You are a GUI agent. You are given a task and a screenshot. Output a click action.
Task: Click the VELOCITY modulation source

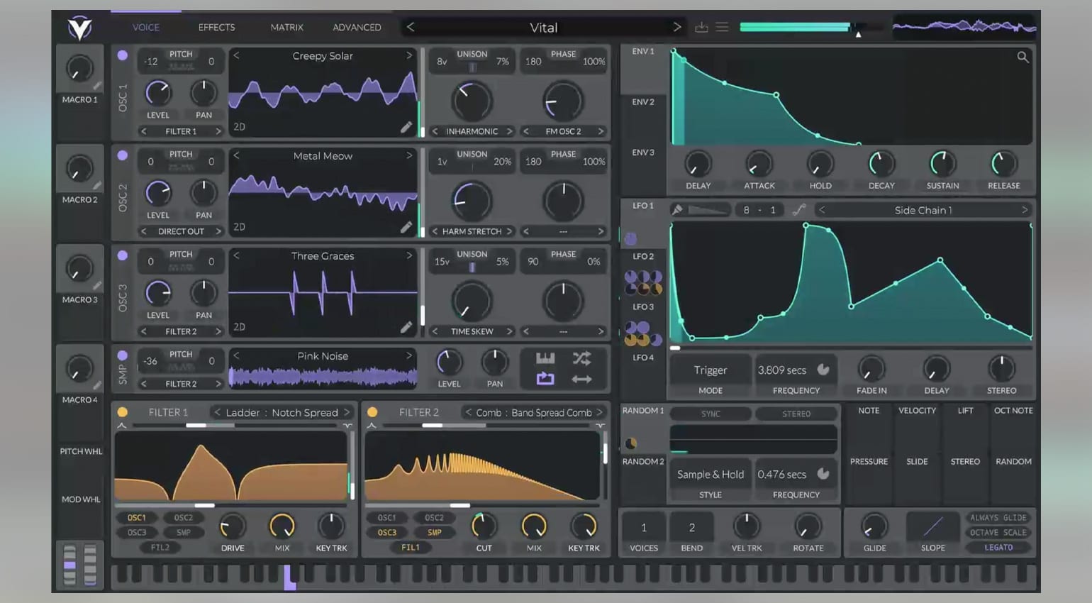click(x=917, y=410)
